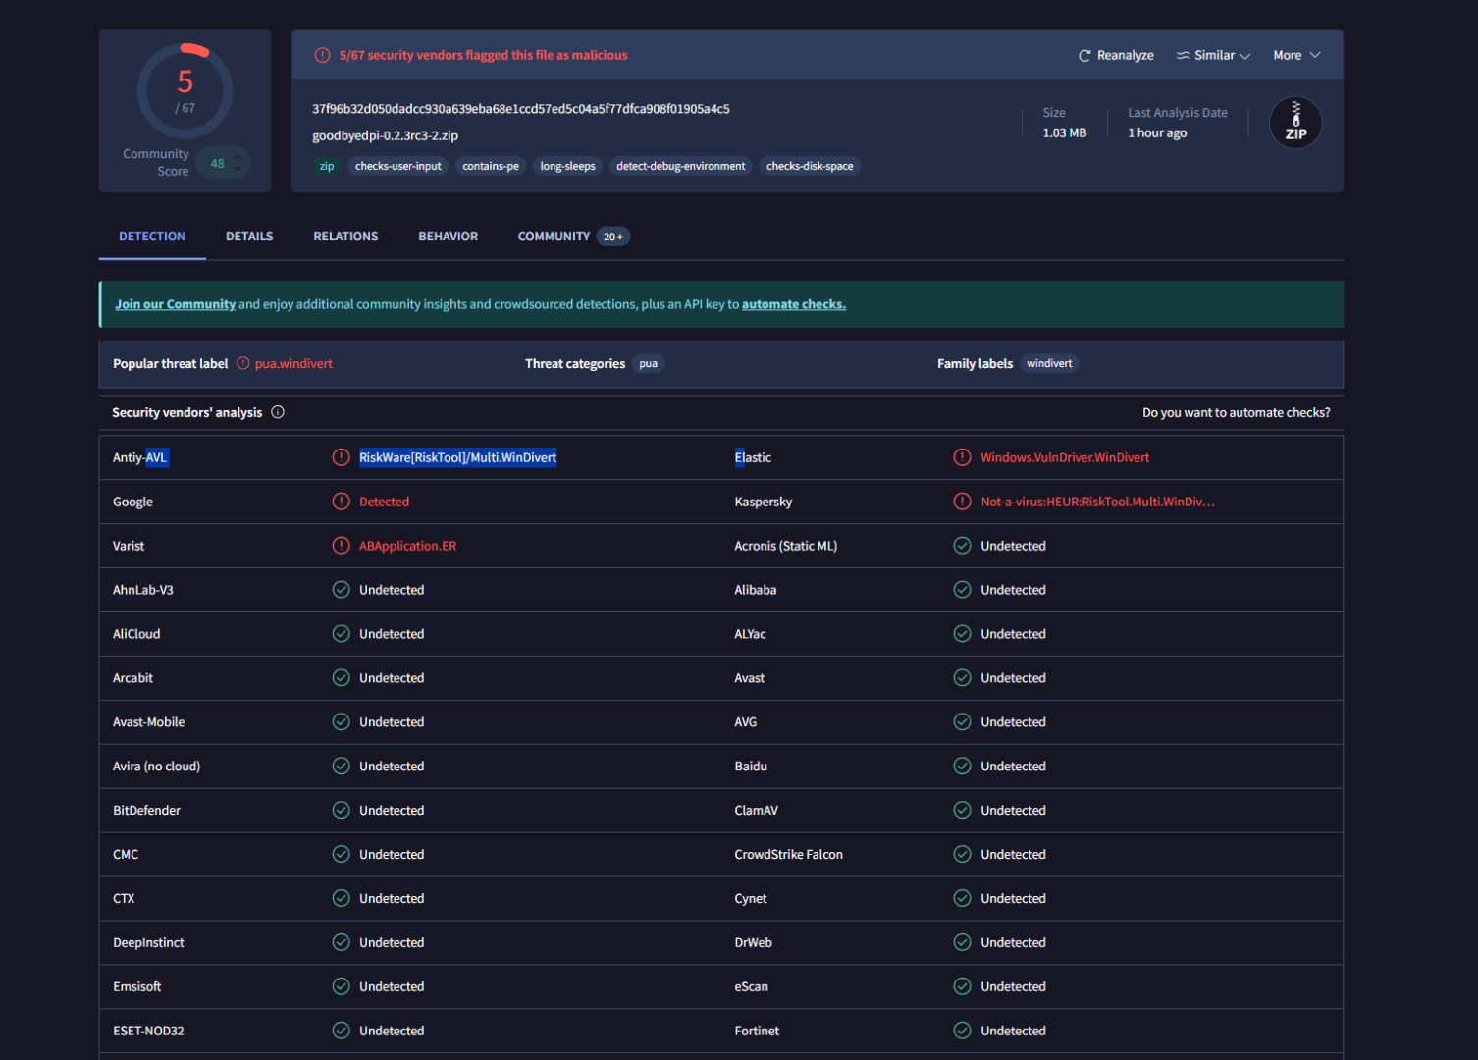Click the 5/67 detection score gauge
Viewport: 1478px width, 1060px height.
coord(185,90)
